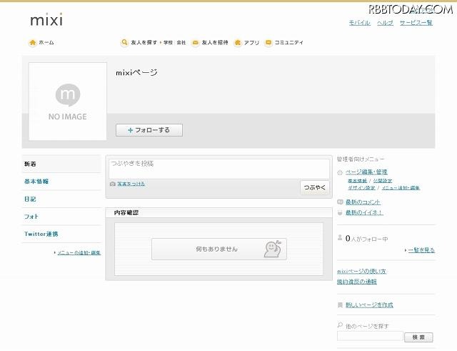
Task: Open the ホーム navigation item
Action: (46, 43)
